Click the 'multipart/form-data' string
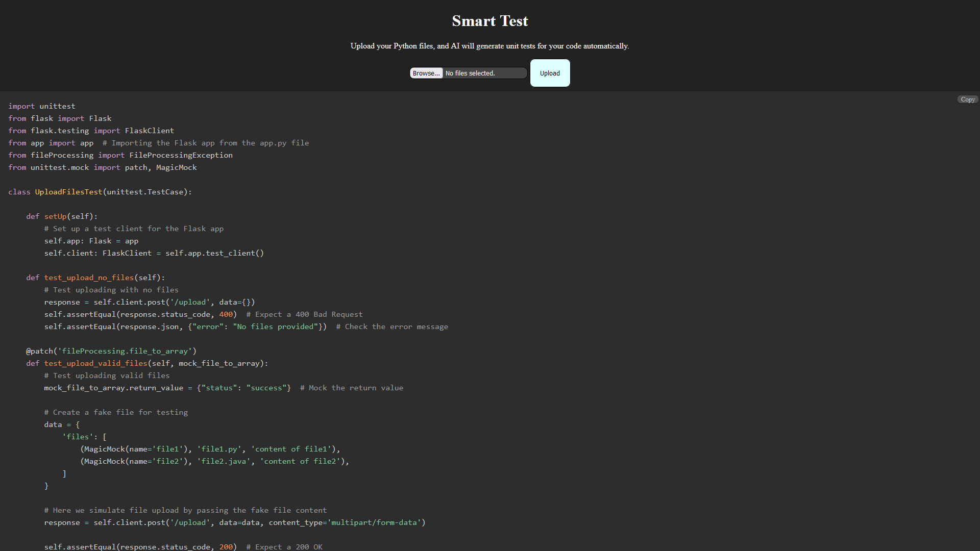This screenshot has width=980, height=551. tap(375, 522)
